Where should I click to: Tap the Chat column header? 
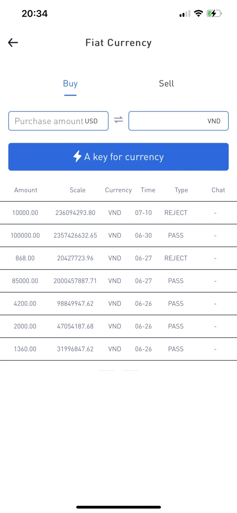click(218, 190)
